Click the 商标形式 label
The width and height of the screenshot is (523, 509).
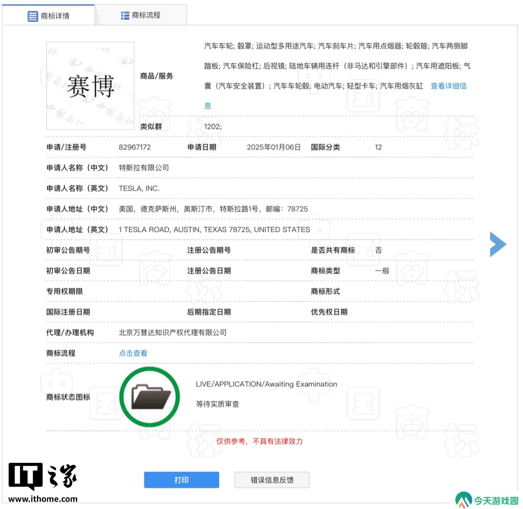(325, 291)
